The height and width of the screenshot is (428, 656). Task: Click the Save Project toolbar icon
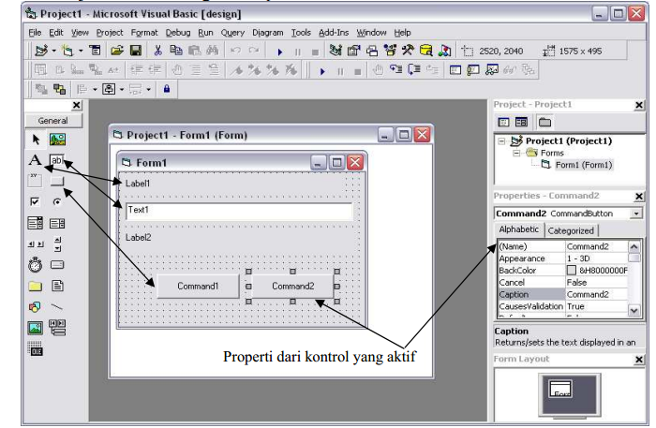tap(136, 51)
